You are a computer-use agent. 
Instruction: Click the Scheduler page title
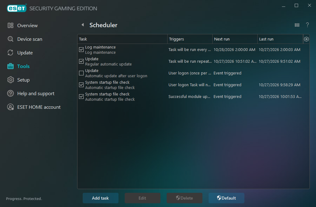pos(103,25)
